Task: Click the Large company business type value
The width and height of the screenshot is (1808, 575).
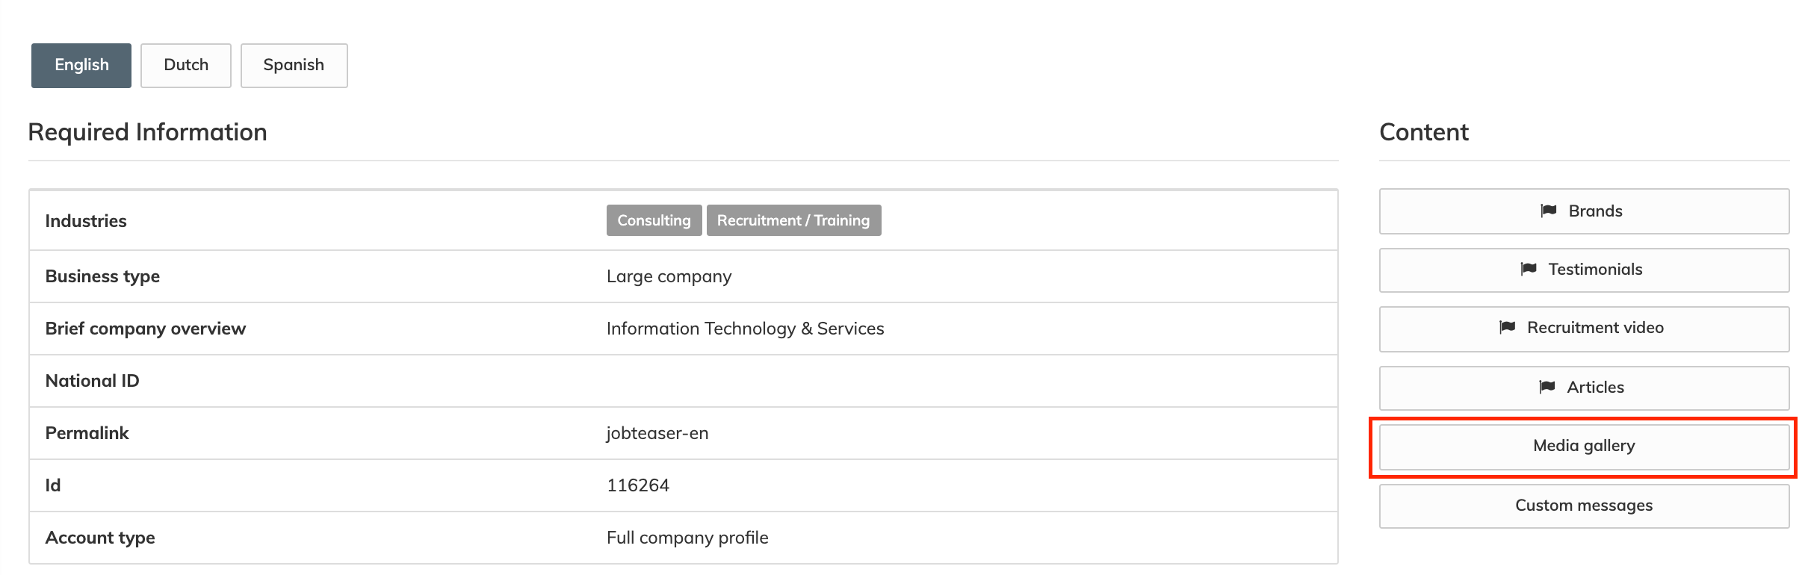Action: 669,277
